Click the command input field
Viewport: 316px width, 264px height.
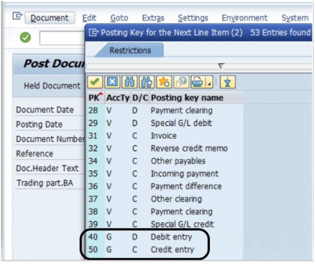[x=62, y=38]
